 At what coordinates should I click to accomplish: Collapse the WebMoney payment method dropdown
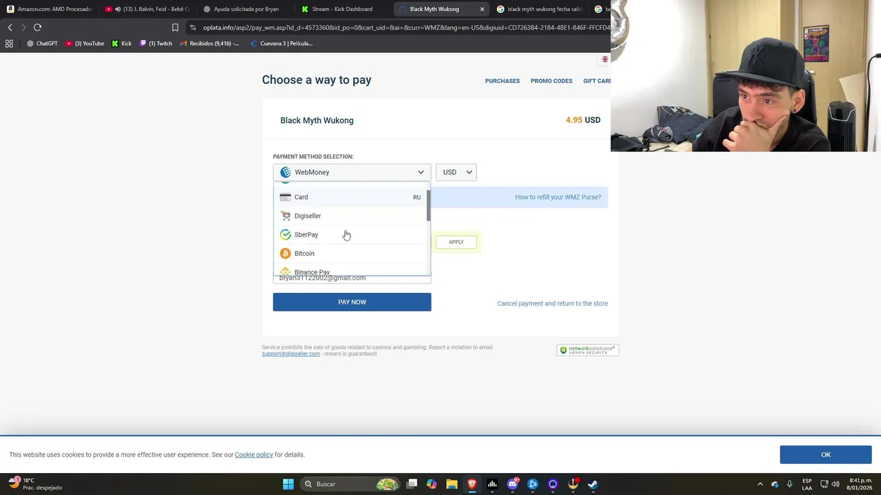(x=352, y=172)
